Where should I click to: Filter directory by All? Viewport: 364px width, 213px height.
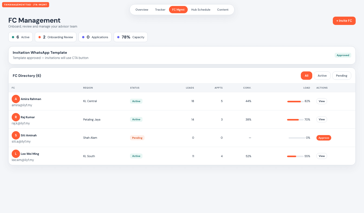coord(307,76)
